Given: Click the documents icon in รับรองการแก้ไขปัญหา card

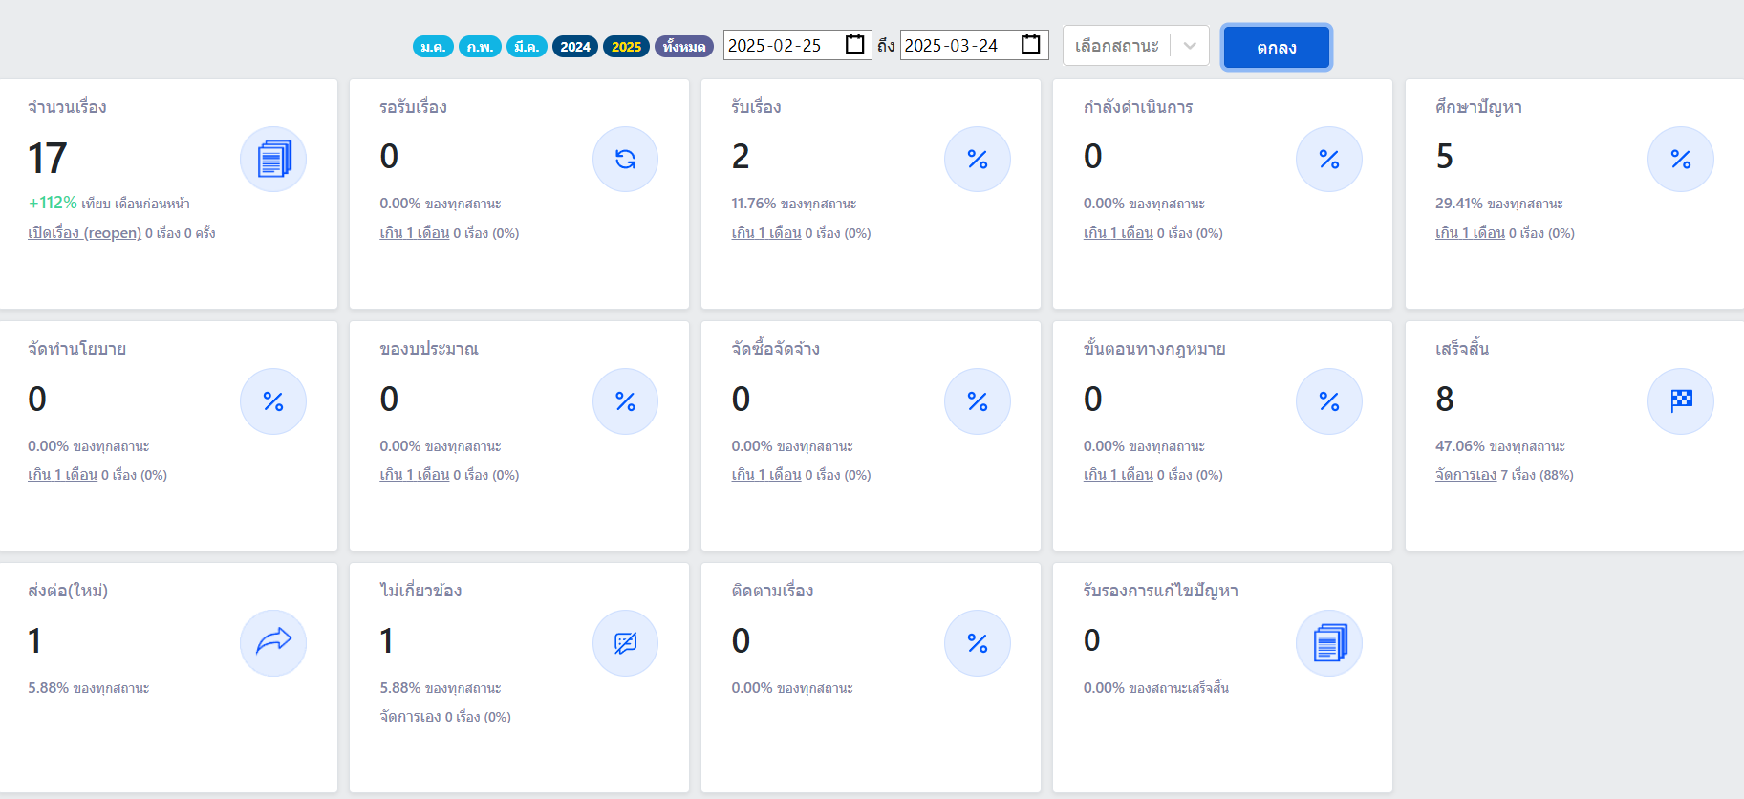Looking at the screenshot, I should coord(1329,643).
